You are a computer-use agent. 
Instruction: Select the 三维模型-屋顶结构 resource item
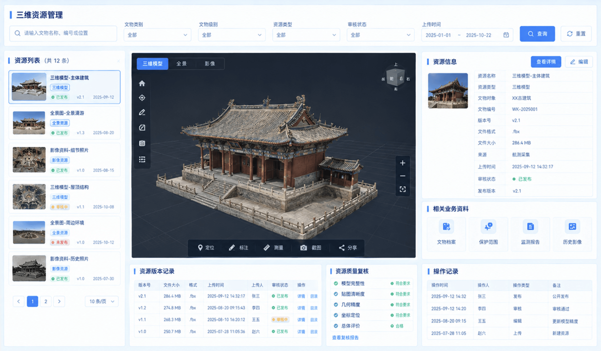pyautogui.click(x=64, y=197)
